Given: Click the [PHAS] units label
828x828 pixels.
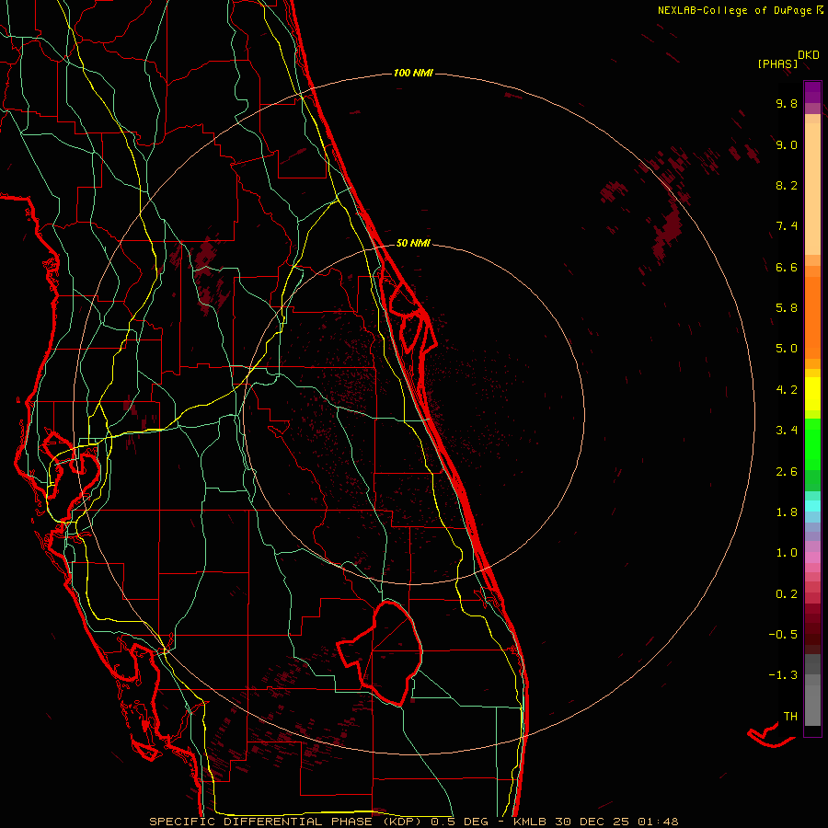Looking at the screenshot, I should pyautogui.click(x=777, y=63).
